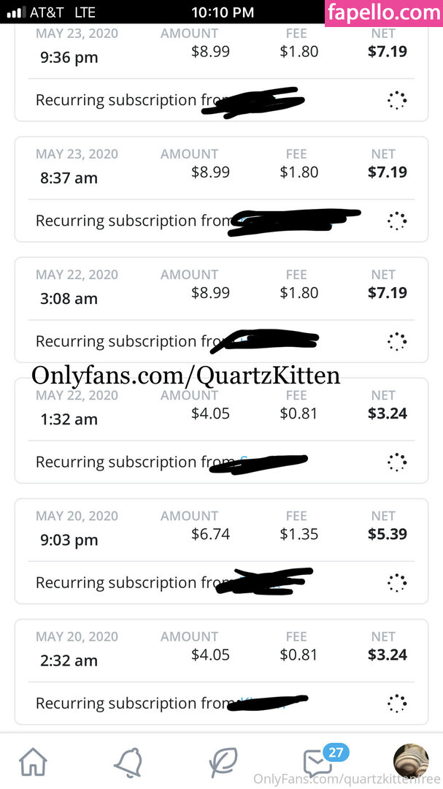This screenshot has width=443, height=789.
Task: Tap status spinner on 1:32 am transaction
Action: (x=396, y=462)
